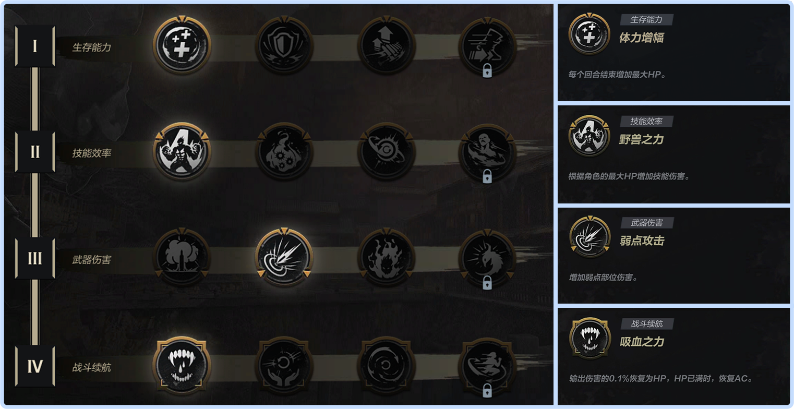794x409 pixels.
Task: Click the 体力增幅 detail card on the right
Action: coord(673,53)
